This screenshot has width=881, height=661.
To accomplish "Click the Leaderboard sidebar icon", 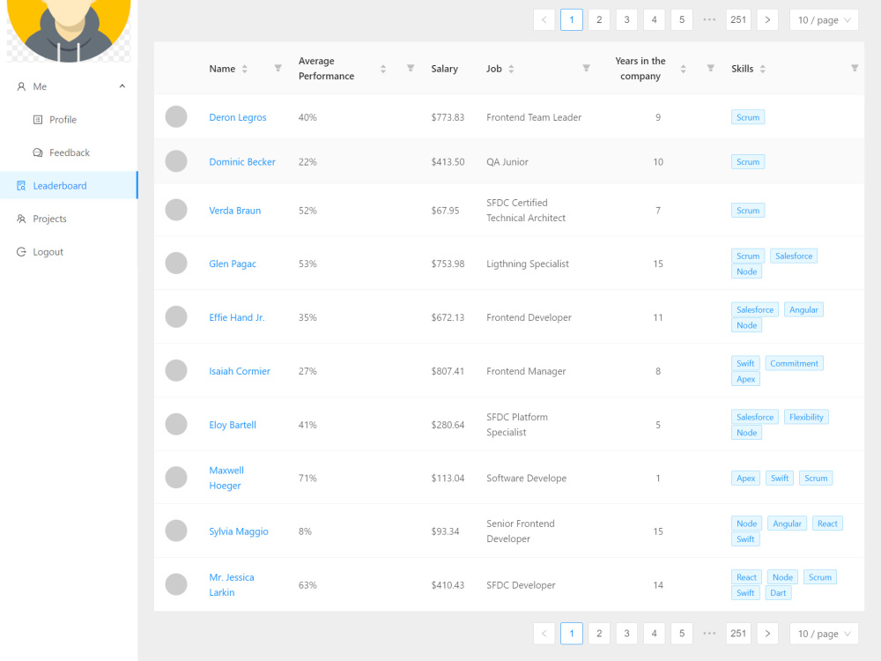I will [x=21, y=185].
